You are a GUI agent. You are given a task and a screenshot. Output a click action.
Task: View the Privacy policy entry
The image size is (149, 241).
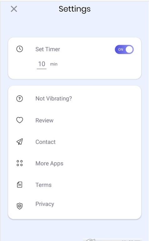tap(74, 204)
